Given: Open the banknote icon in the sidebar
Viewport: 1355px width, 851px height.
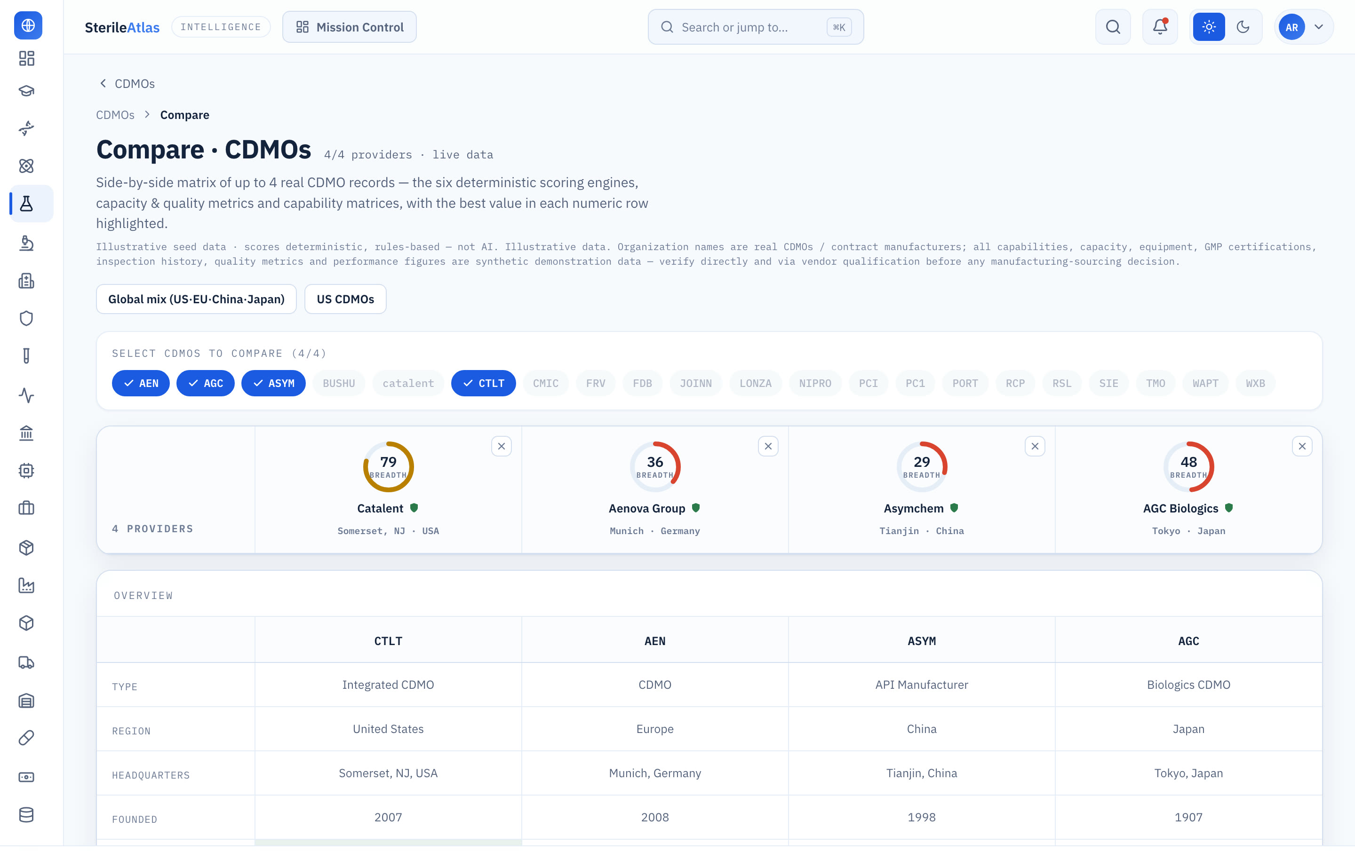Looking at the screenshot, I should (x=26, y=777).
